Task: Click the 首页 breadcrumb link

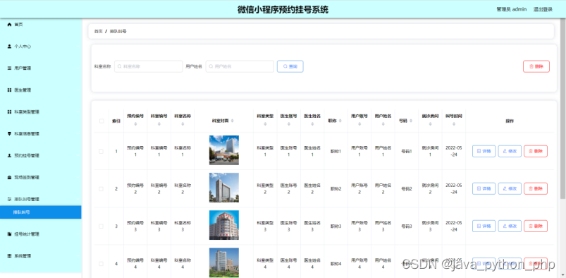Action: pos(98,32)
